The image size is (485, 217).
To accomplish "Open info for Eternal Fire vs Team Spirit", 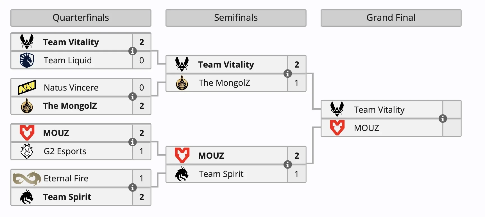I will click(x=132, y=187).
